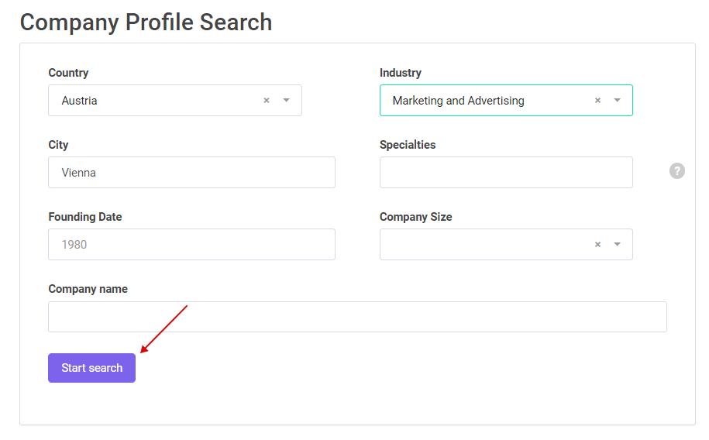Clear the Austria country selection
This screenshot has height=440, width=709.
(267, 101)
